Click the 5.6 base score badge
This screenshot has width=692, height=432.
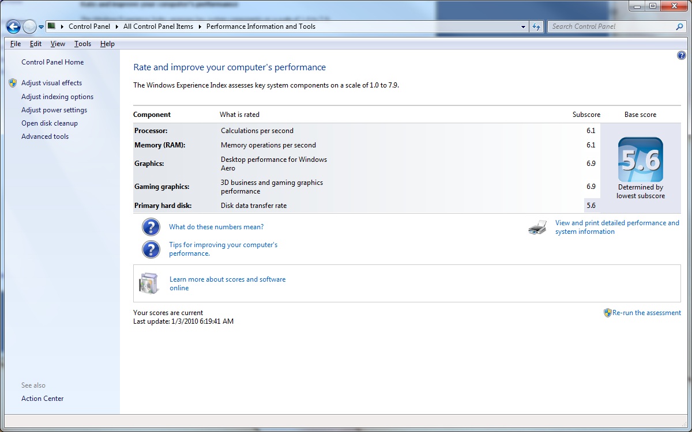click(640, 160)
